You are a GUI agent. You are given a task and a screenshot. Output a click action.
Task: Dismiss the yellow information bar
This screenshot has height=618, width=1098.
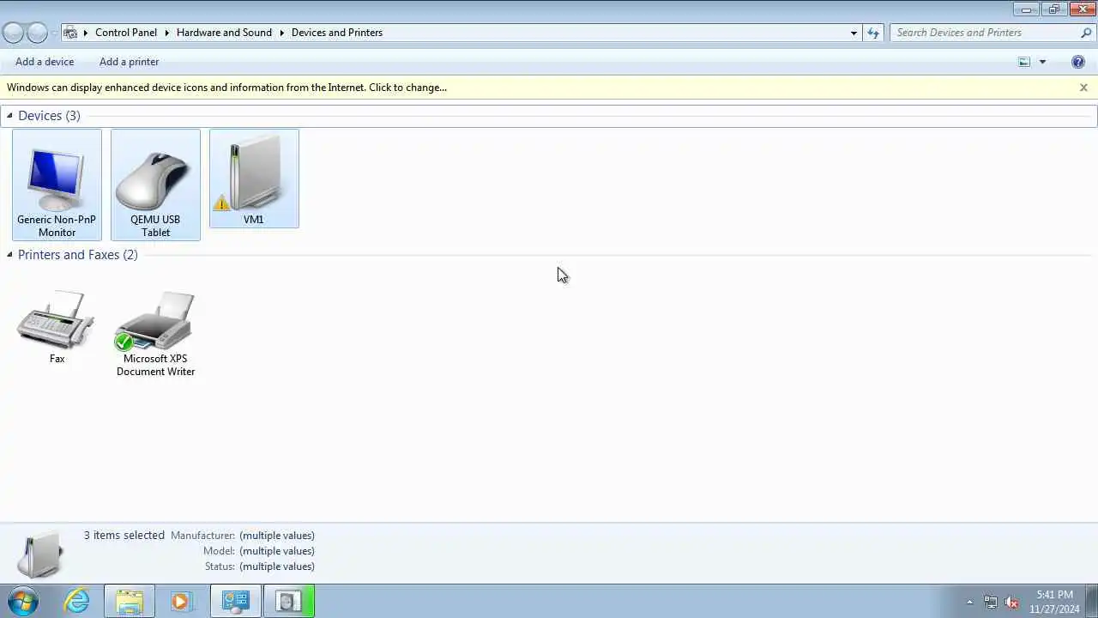(1083, 88)
